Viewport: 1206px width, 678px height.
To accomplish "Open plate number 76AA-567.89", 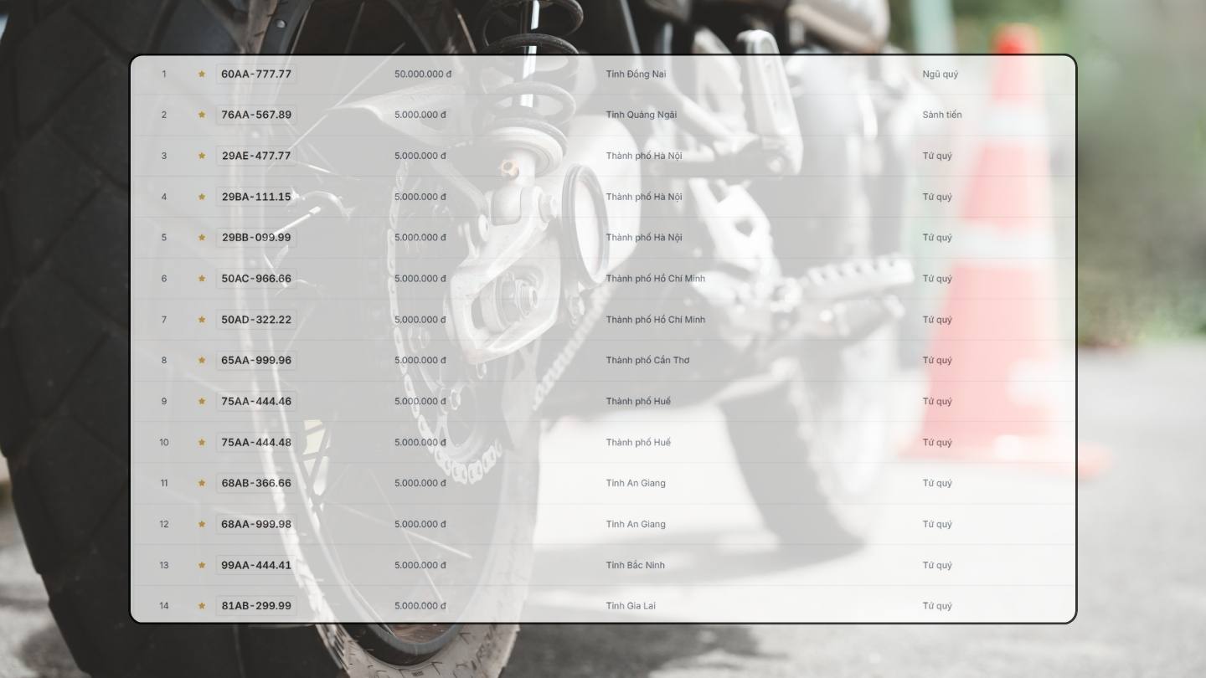I will 256,115.
